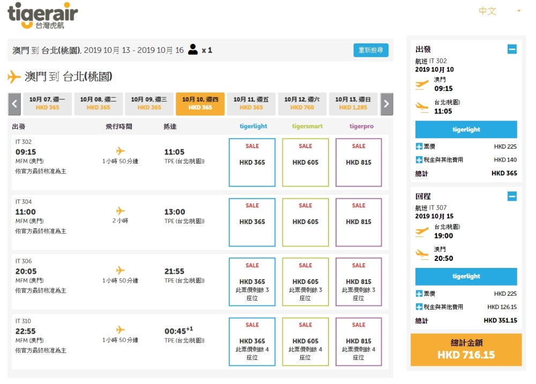
Task: Click airplane icon in IT 310 flight row
Action: [121, 330]
